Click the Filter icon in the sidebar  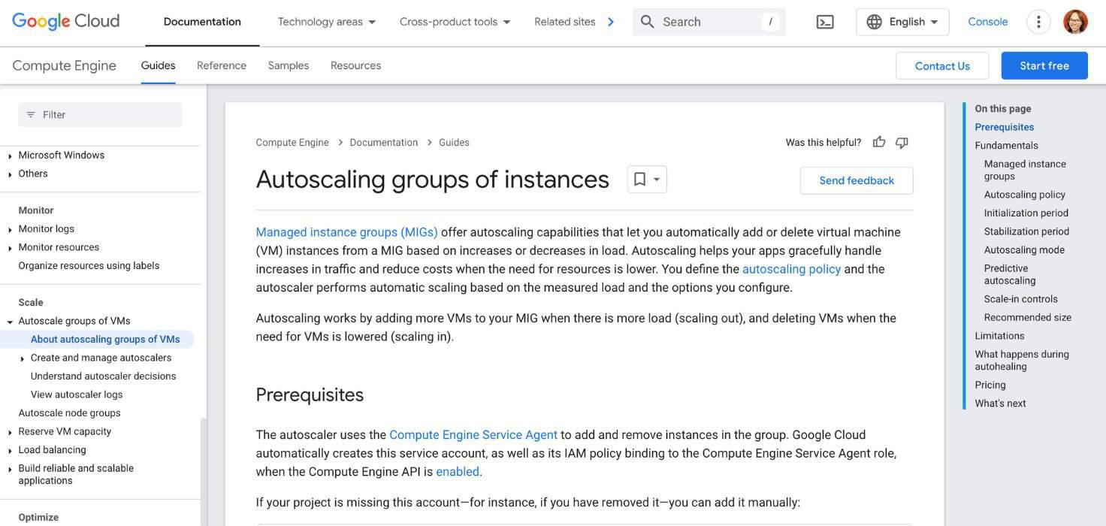pyautogui.click(x=29, y=114)
